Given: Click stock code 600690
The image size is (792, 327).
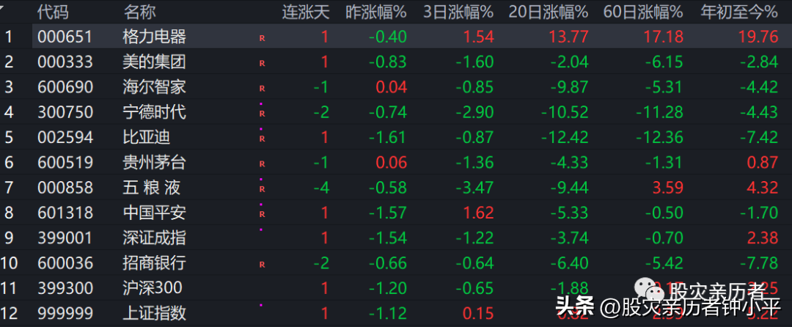Looking at the screenshot, I should pos(65,87).
